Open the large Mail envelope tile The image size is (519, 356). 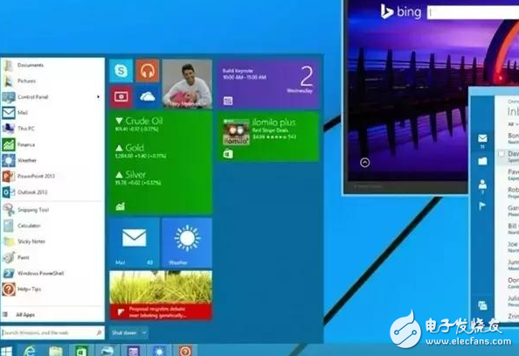[134, 242]
